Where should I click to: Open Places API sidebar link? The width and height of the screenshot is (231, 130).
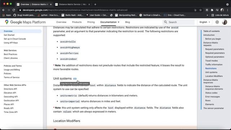point(9,104)
